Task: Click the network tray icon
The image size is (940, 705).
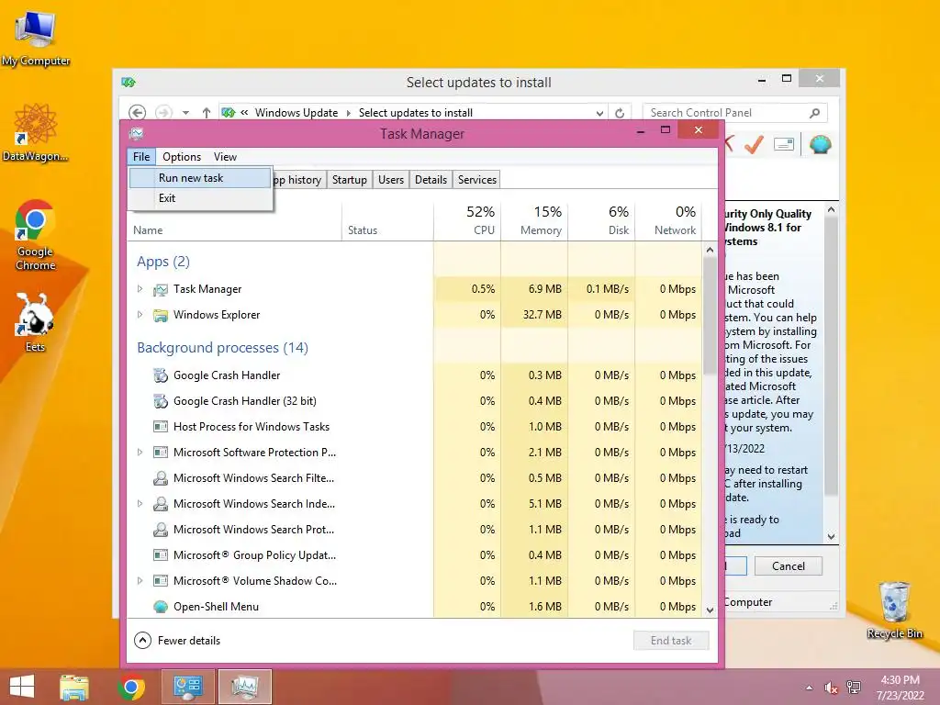Action: click(x=854, y=688)
